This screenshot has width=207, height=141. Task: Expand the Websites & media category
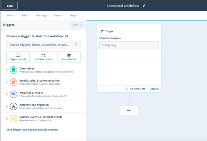pos(7,95)
